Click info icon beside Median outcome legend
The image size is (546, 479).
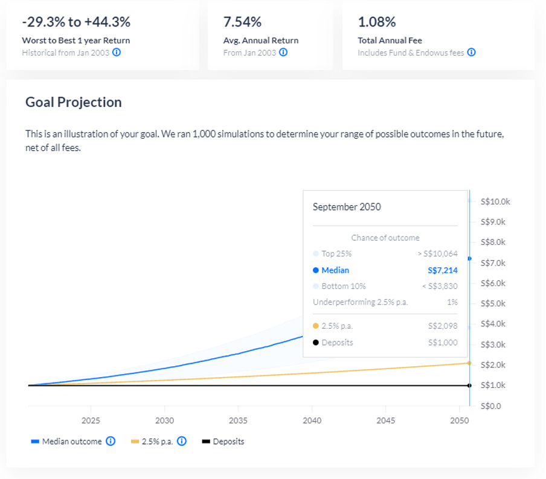tap(111, 441)
